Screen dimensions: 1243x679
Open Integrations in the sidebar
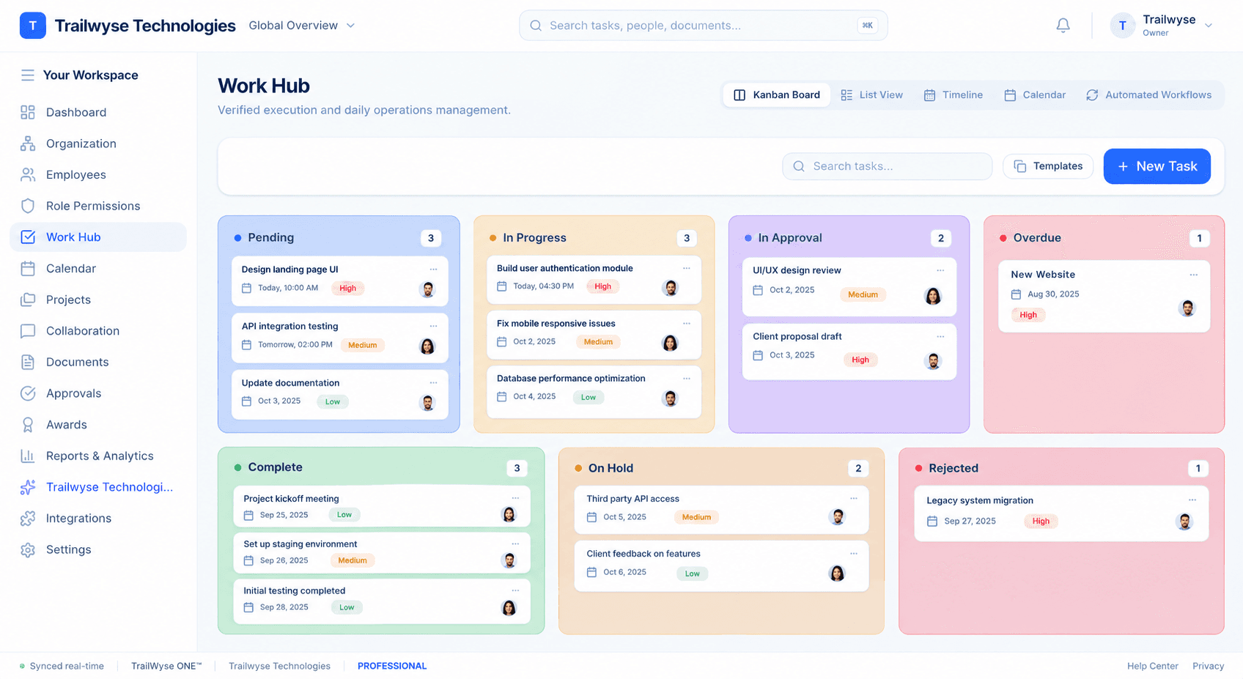[98, 518]
